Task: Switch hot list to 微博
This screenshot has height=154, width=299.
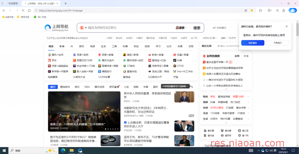Action: [246, 56]
